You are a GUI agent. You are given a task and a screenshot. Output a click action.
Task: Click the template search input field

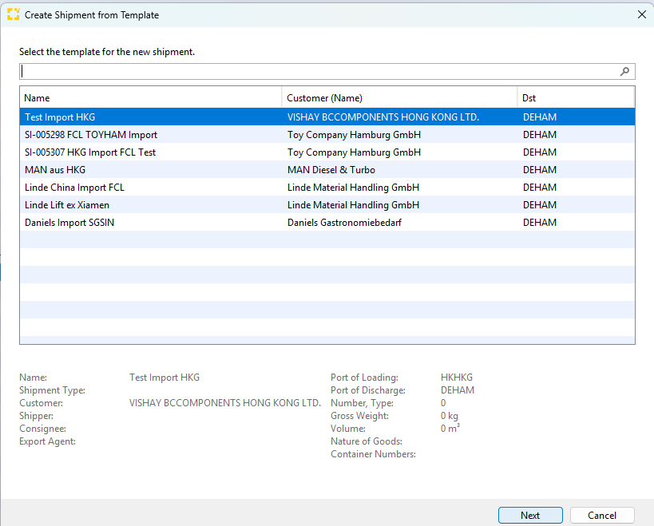tap(319, 72)
